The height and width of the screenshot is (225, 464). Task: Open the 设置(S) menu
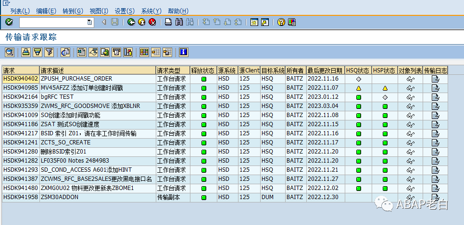click(125, 11)
